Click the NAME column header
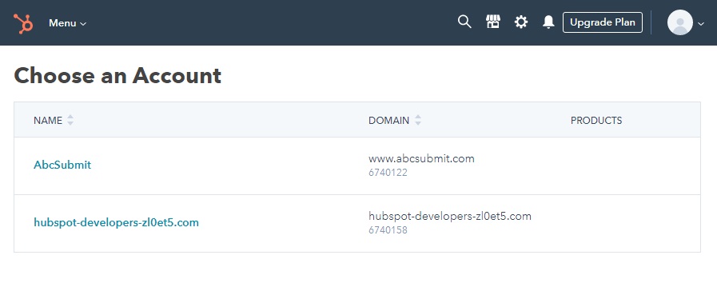 click(x=48, y=121)
